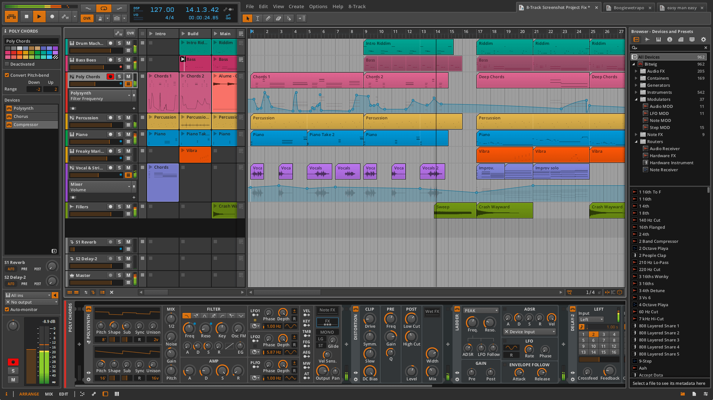
Task: Expand the Instruments folder in browser
Action: (x=636, y=92)
